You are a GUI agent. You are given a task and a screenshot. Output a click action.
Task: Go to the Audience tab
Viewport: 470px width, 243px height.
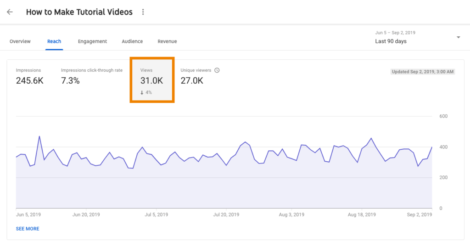[132, 41]
